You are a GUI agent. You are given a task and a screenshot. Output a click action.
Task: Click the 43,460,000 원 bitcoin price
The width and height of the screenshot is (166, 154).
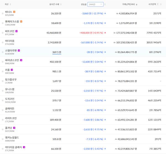click(x=54, y=33)
